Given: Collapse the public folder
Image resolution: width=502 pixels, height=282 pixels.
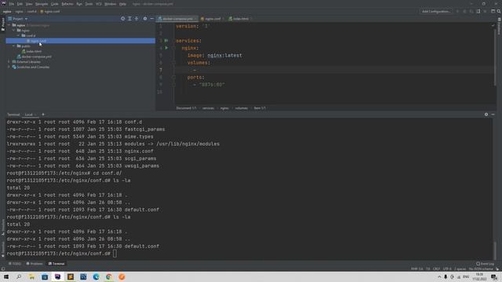Looking at the screenshot, I should (x=14, y=46).
